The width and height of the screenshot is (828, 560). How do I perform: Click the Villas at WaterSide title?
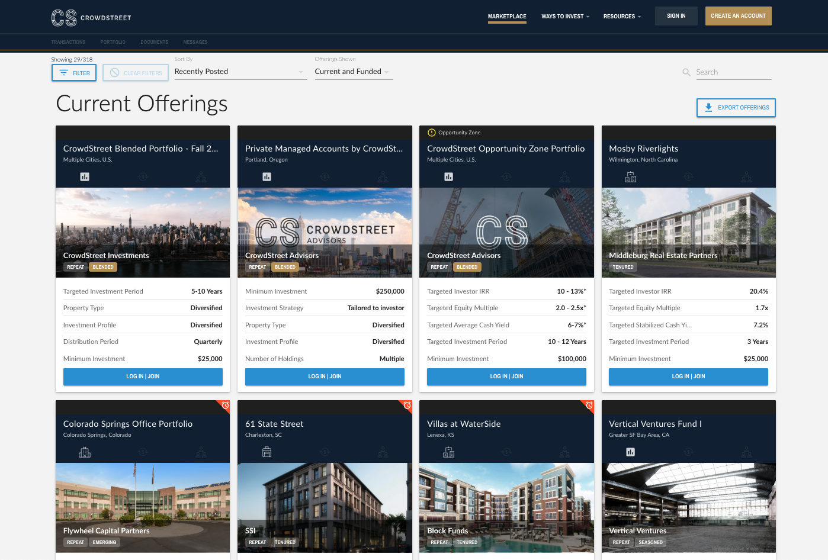pos(464,424)
